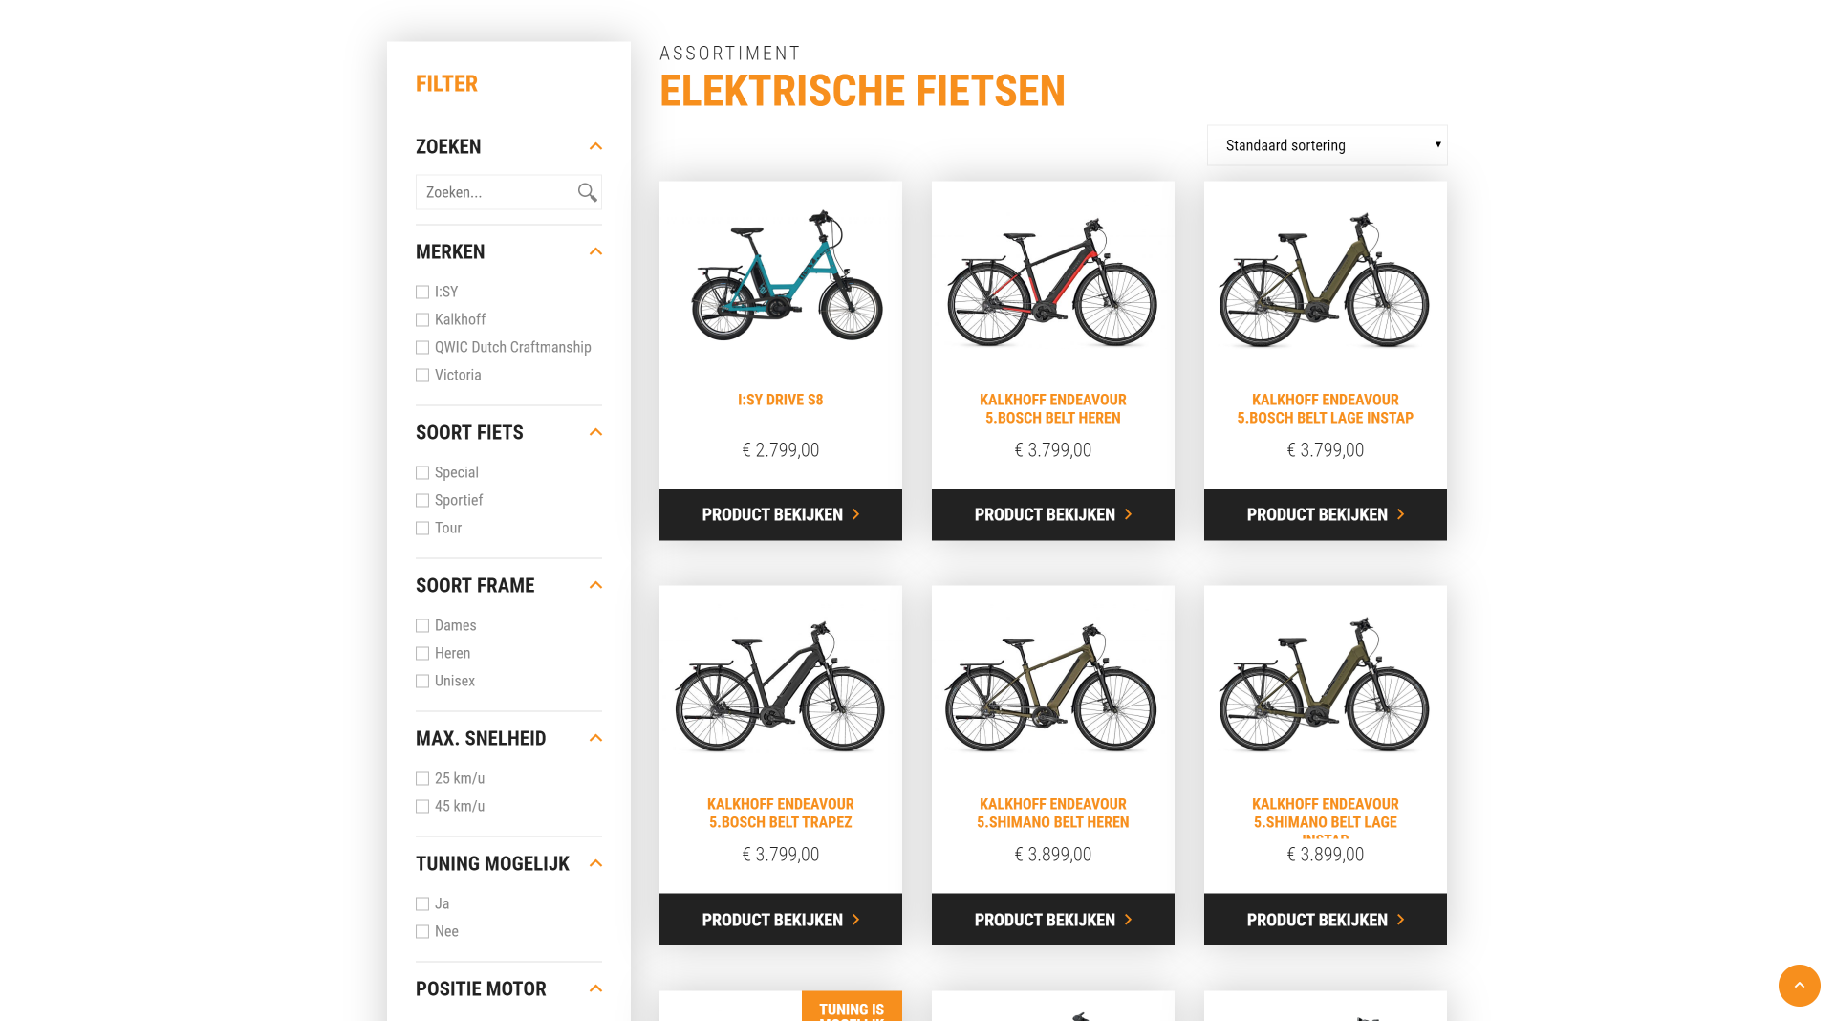Click the search magnifier icon
Image resolution: width=1835 pixels, height=1021 pixels.
(x=587, y=192)
